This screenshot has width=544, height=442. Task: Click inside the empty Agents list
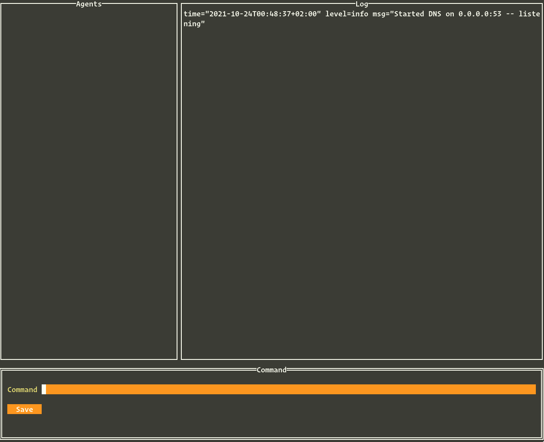point(89,181)
